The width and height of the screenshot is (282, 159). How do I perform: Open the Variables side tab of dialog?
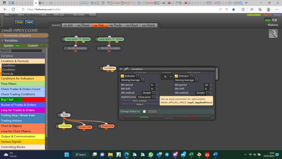click(217, 74)
